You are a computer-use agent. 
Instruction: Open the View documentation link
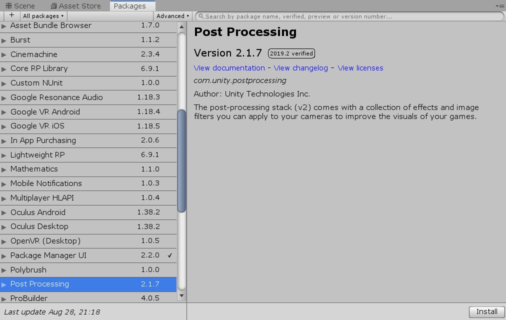click(229, 68)
